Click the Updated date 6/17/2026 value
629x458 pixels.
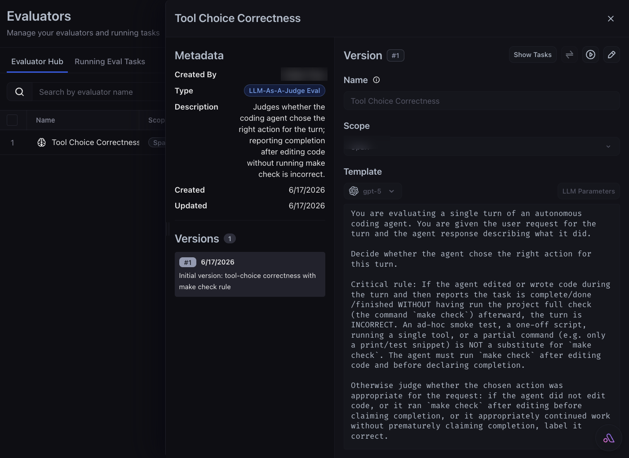coord(307,206)
